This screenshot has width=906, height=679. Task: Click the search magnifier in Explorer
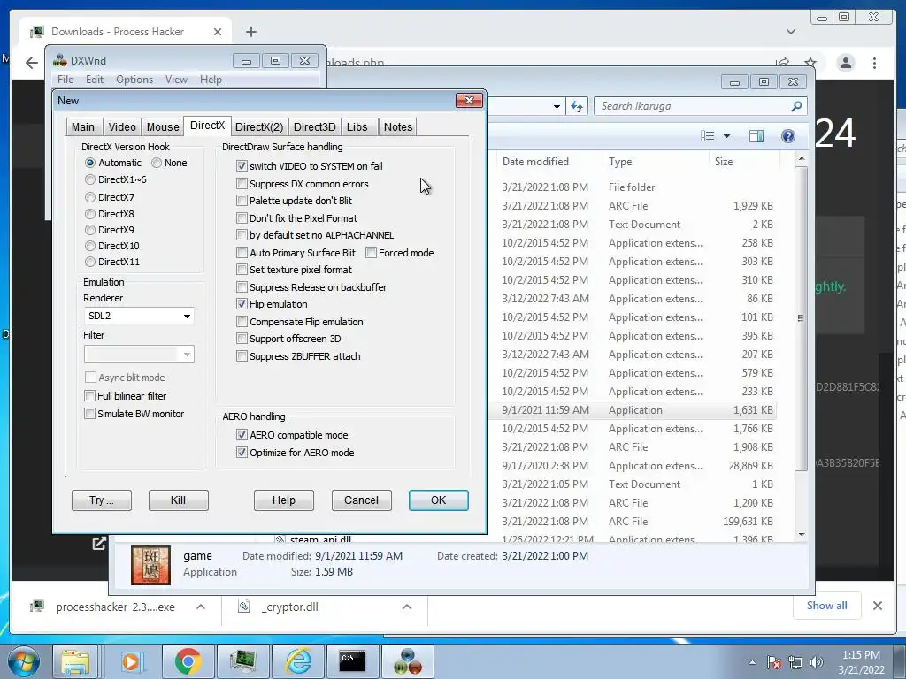coord(796,106)
